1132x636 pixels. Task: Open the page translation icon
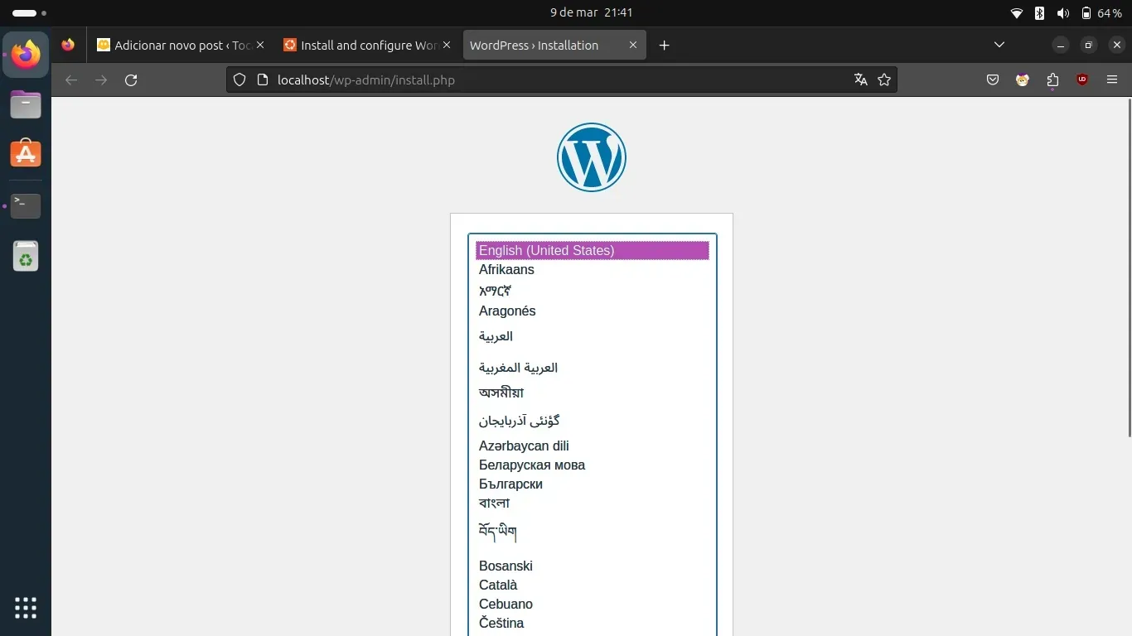(x=861, y=80)
